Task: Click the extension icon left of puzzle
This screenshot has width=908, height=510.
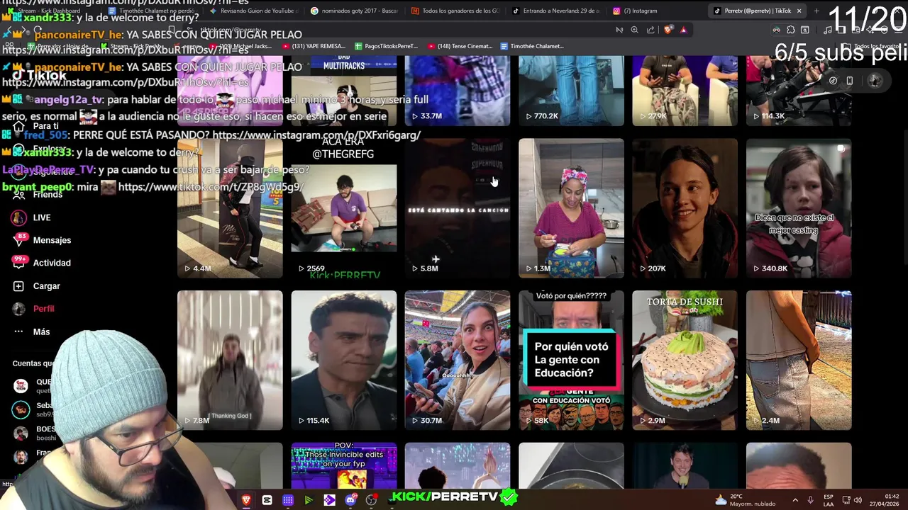Action: [777, 30]
